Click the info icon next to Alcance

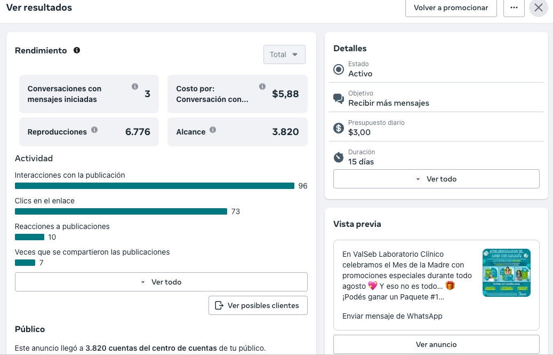213,130
